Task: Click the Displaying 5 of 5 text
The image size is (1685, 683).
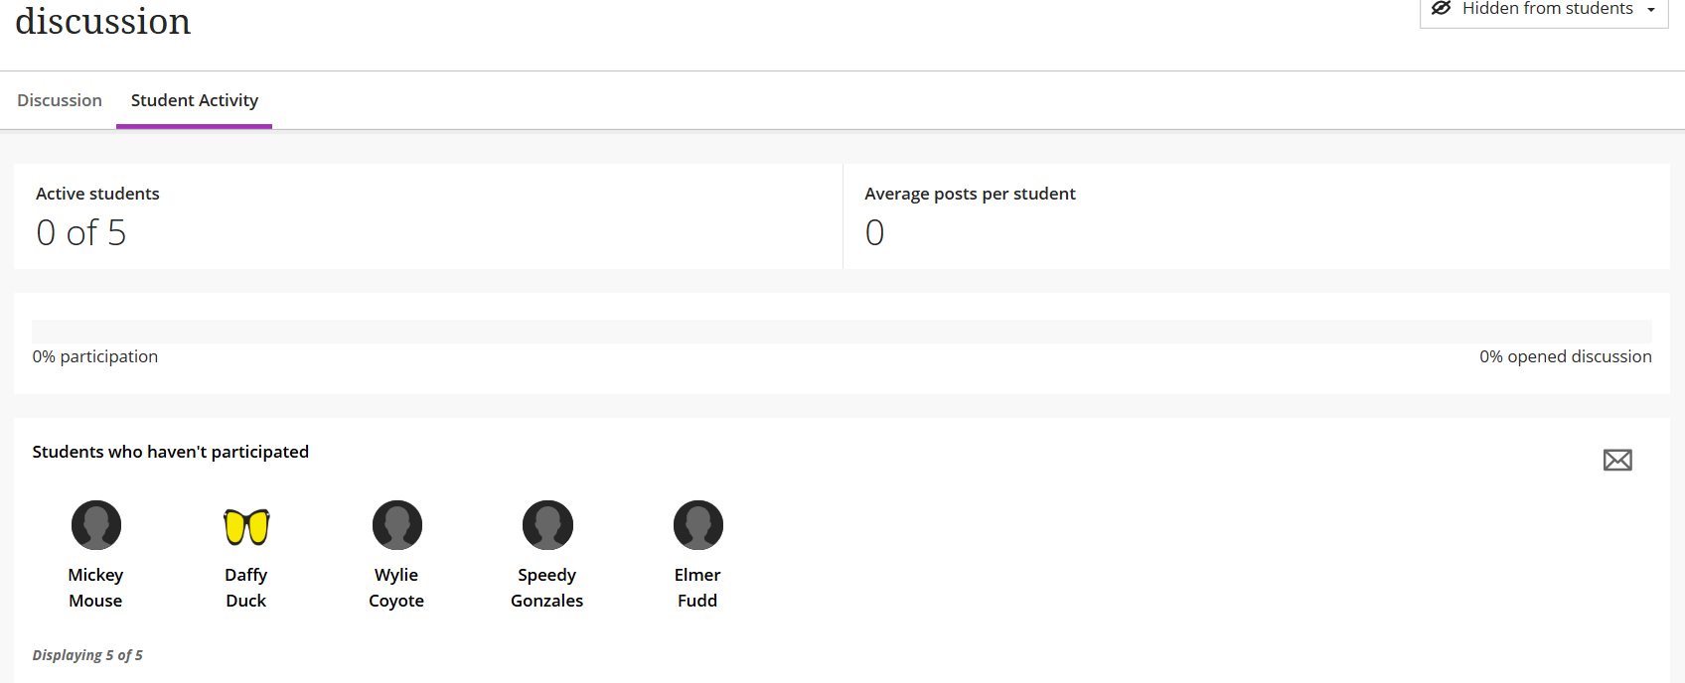Action: coord(87,654)
